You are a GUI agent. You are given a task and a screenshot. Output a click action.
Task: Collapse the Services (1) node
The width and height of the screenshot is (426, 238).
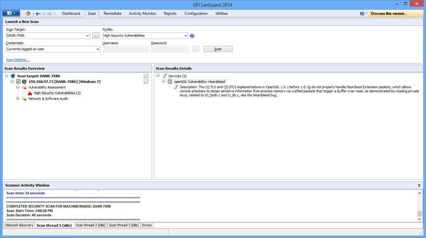click(158, 76)
